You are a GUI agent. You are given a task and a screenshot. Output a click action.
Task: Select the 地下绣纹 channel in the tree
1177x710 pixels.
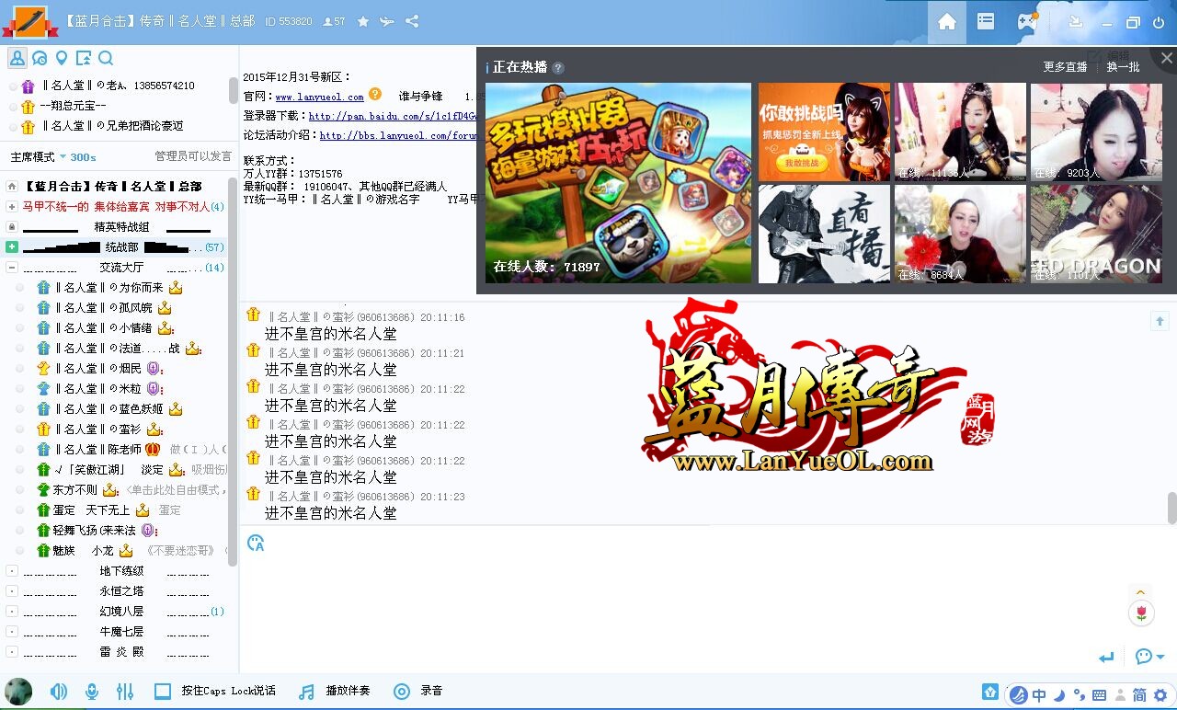coord(121,571)
